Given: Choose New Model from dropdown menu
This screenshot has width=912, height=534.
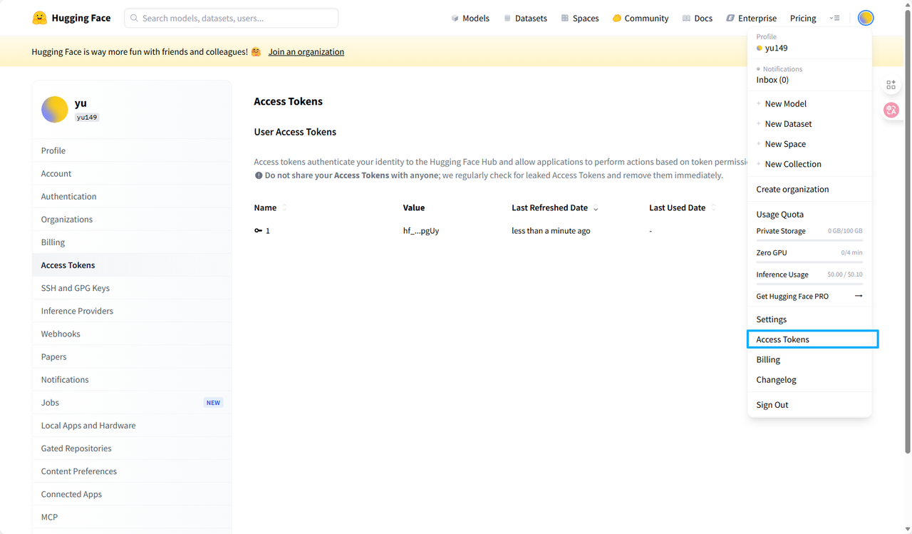Looking at the screenshot, I should pyautogui.click(x=809, y=103).
